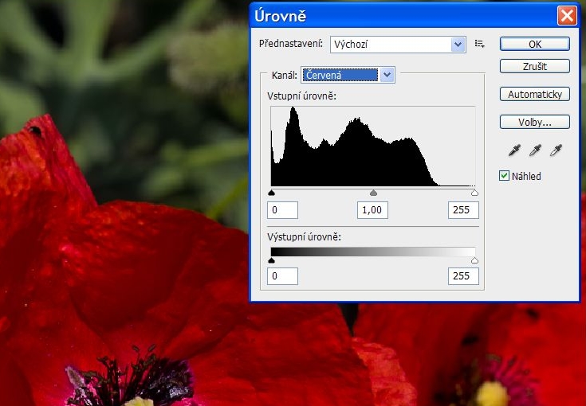Focus the input midtone field showing 1,00
Viewport: 586px width, 406px height.
coord(373,210)
